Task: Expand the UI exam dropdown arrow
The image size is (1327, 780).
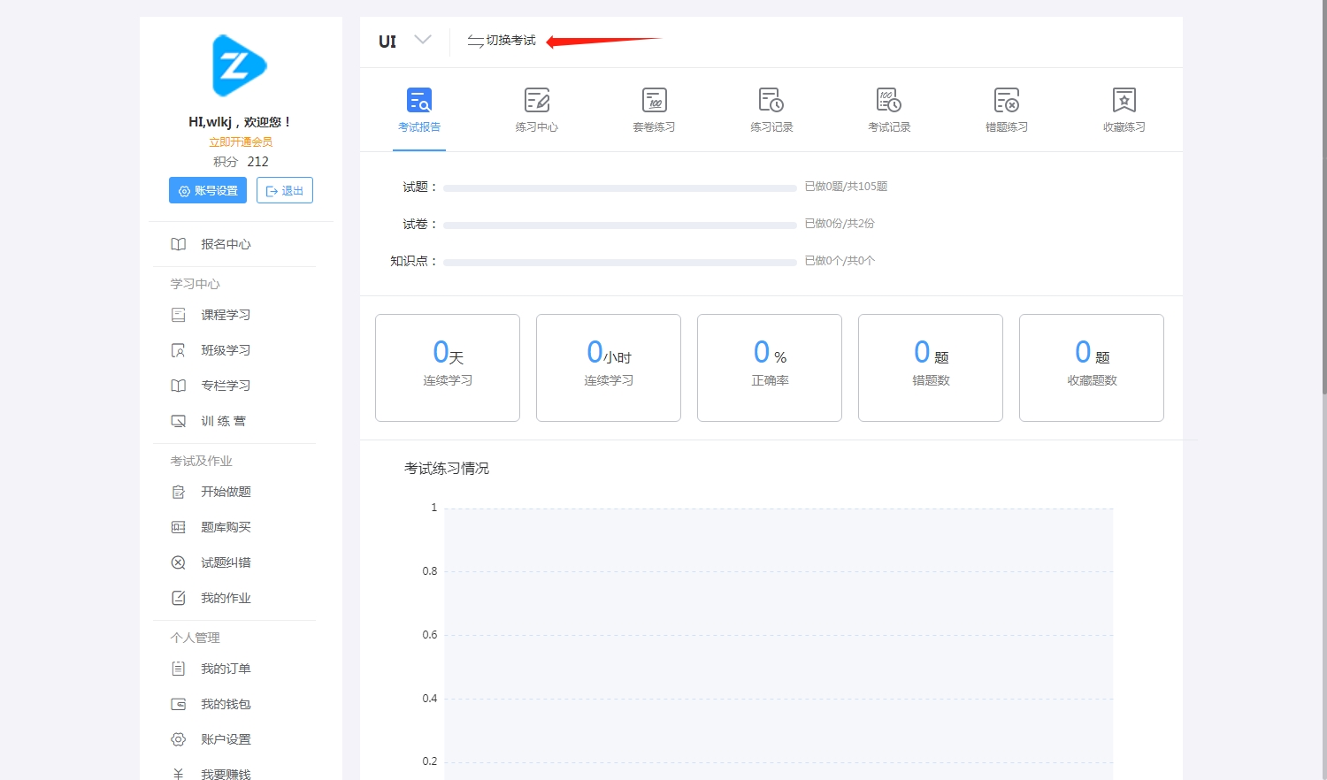Action: (x=423, y=40)
